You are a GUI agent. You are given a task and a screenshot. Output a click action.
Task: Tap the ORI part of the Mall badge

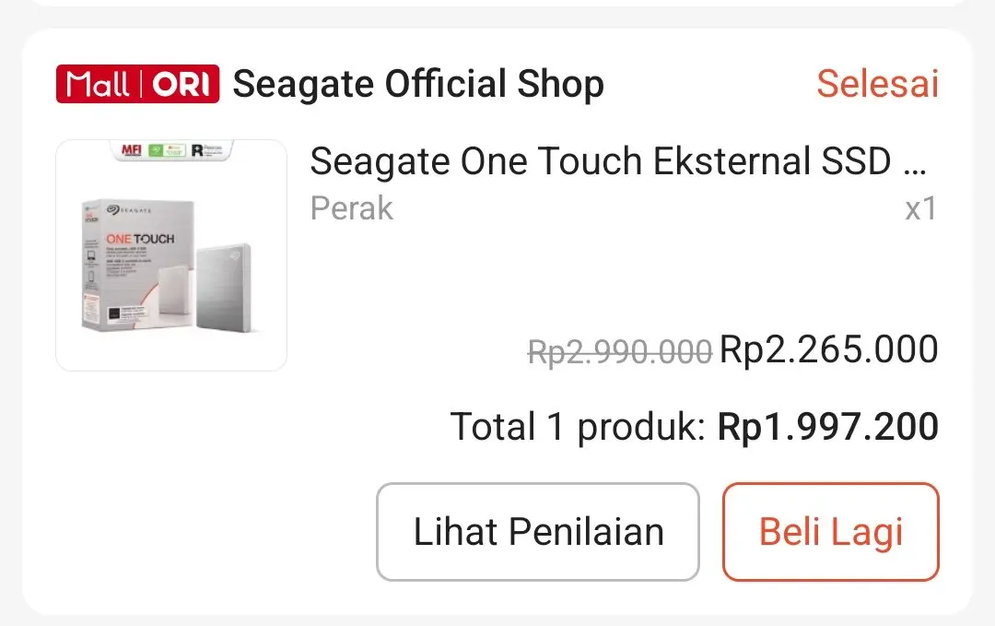(181, 85)
